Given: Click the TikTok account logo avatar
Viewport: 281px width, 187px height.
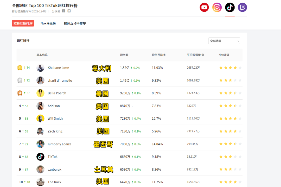Looking at the screenshot, I should click(x=40, y=157).
